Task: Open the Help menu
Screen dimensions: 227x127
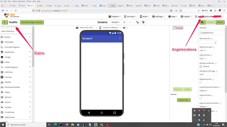Action: tap(173, 17)
